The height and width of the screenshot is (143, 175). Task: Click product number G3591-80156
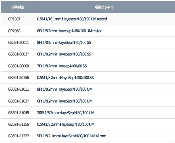pyautogui.click(x=18, y=78)
